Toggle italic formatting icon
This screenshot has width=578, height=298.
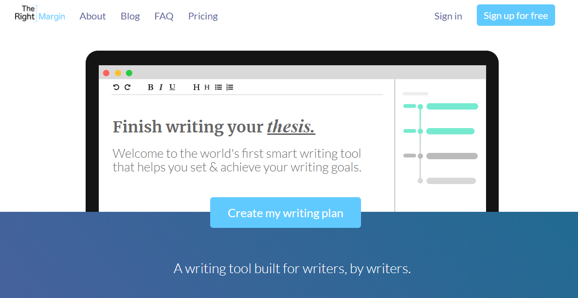[161, 88]
